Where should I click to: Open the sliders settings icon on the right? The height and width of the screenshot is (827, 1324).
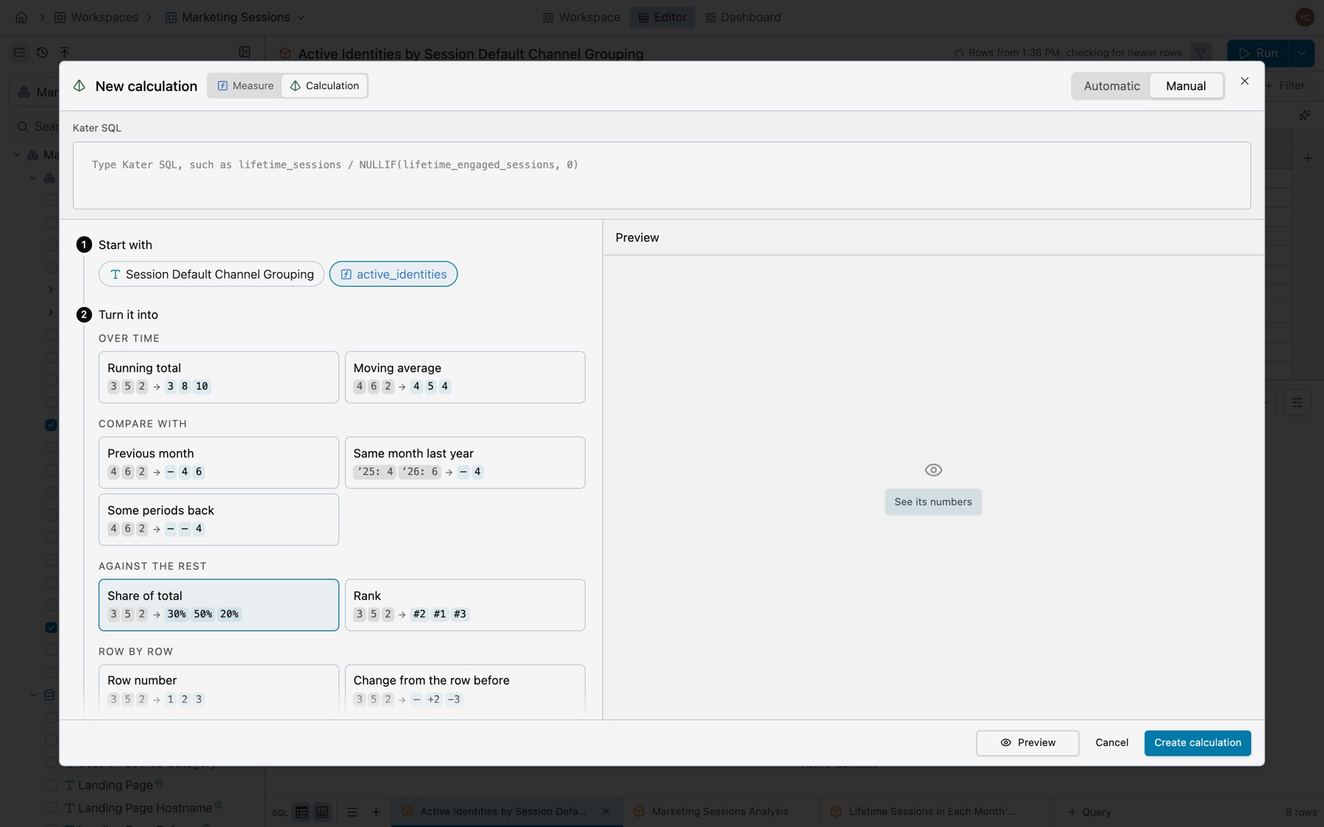click(1297, 403)
